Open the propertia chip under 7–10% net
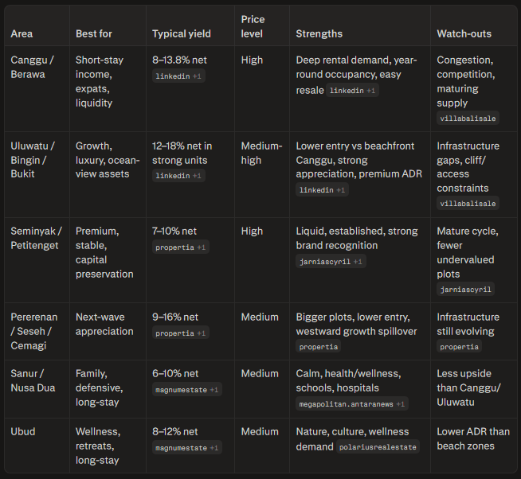521x479 pixels. coord(180,247)
